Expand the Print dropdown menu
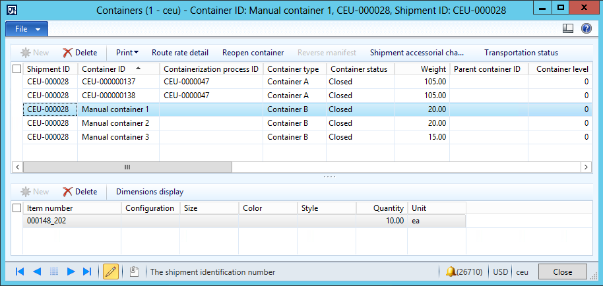This screenshot has width=603, height=286. (127, 53)
